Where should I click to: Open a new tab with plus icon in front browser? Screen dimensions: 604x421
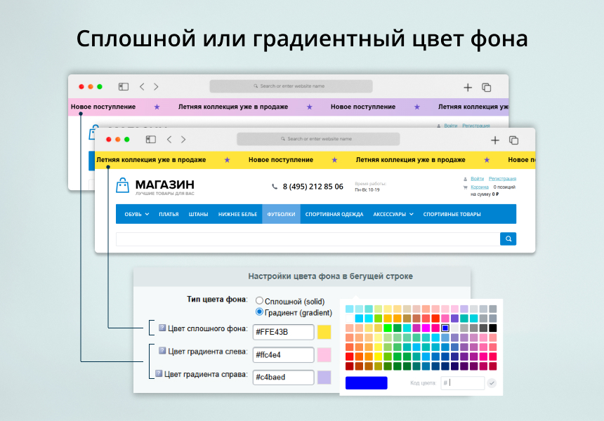[x=495, y=140]
